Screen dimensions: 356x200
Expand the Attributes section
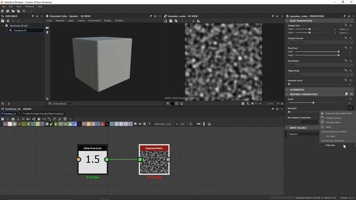(x=287, y=90)
